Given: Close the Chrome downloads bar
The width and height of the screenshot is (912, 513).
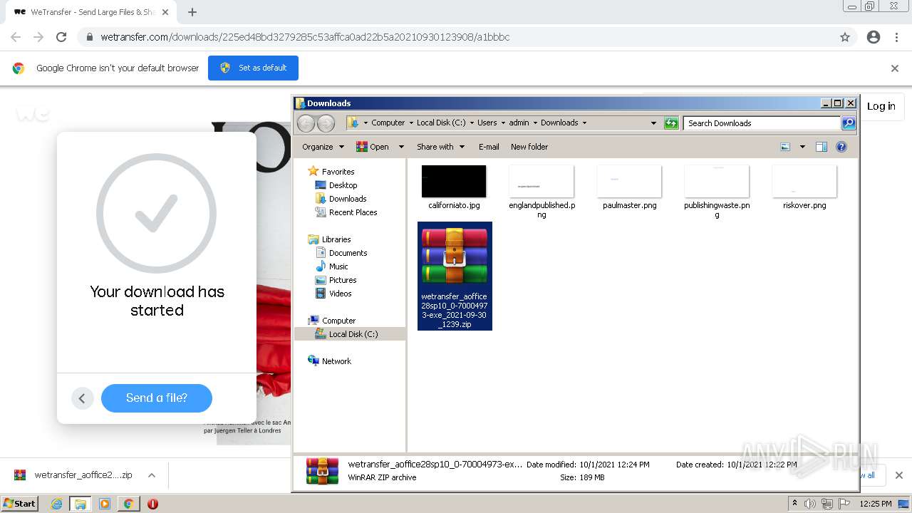Looking at the screenshot, I should (898, 475).
